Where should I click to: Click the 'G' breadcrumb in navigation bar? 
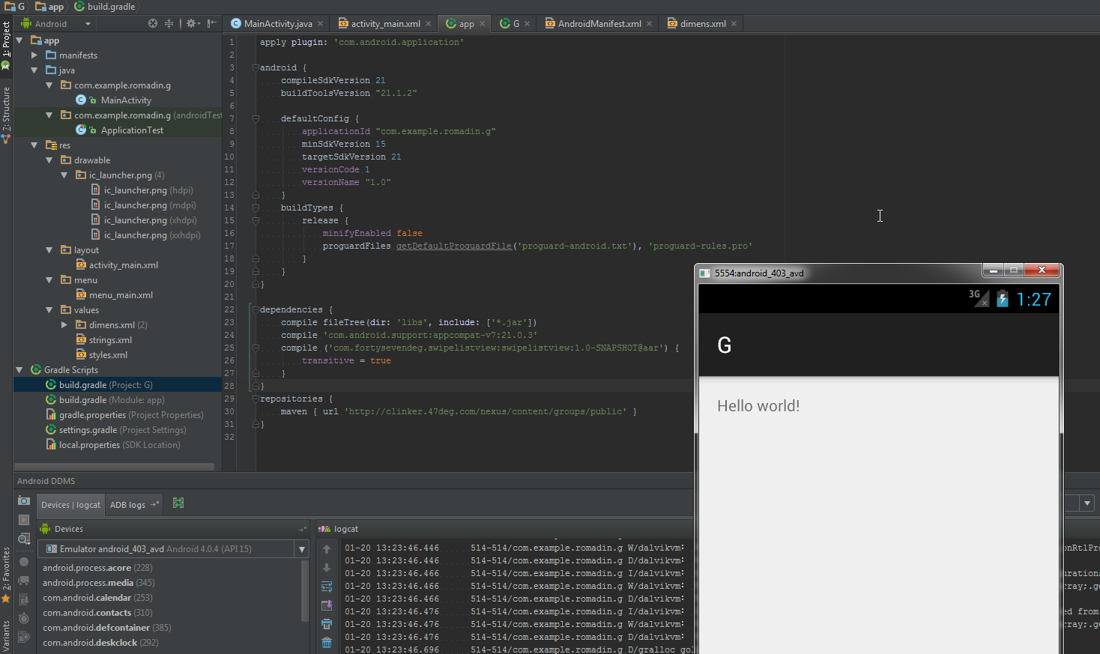click(15, 7)
